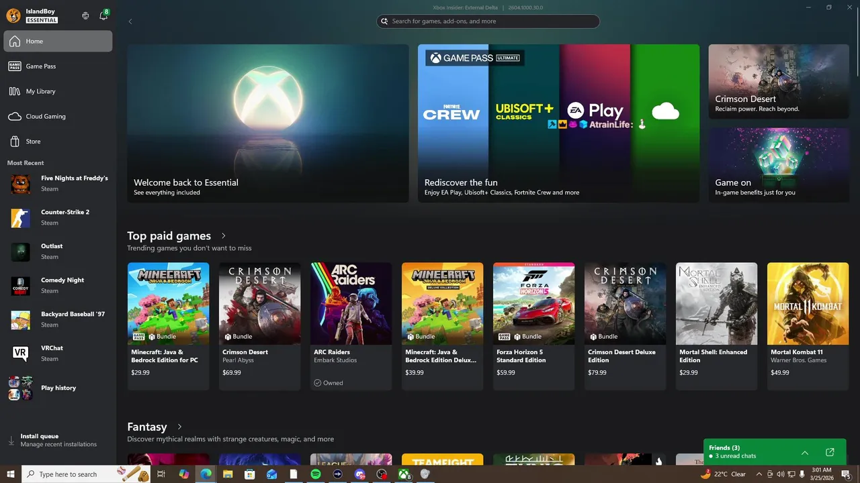
Task: Open Microsoft Edge on the taskbar
Action: [x=206, y=474]
